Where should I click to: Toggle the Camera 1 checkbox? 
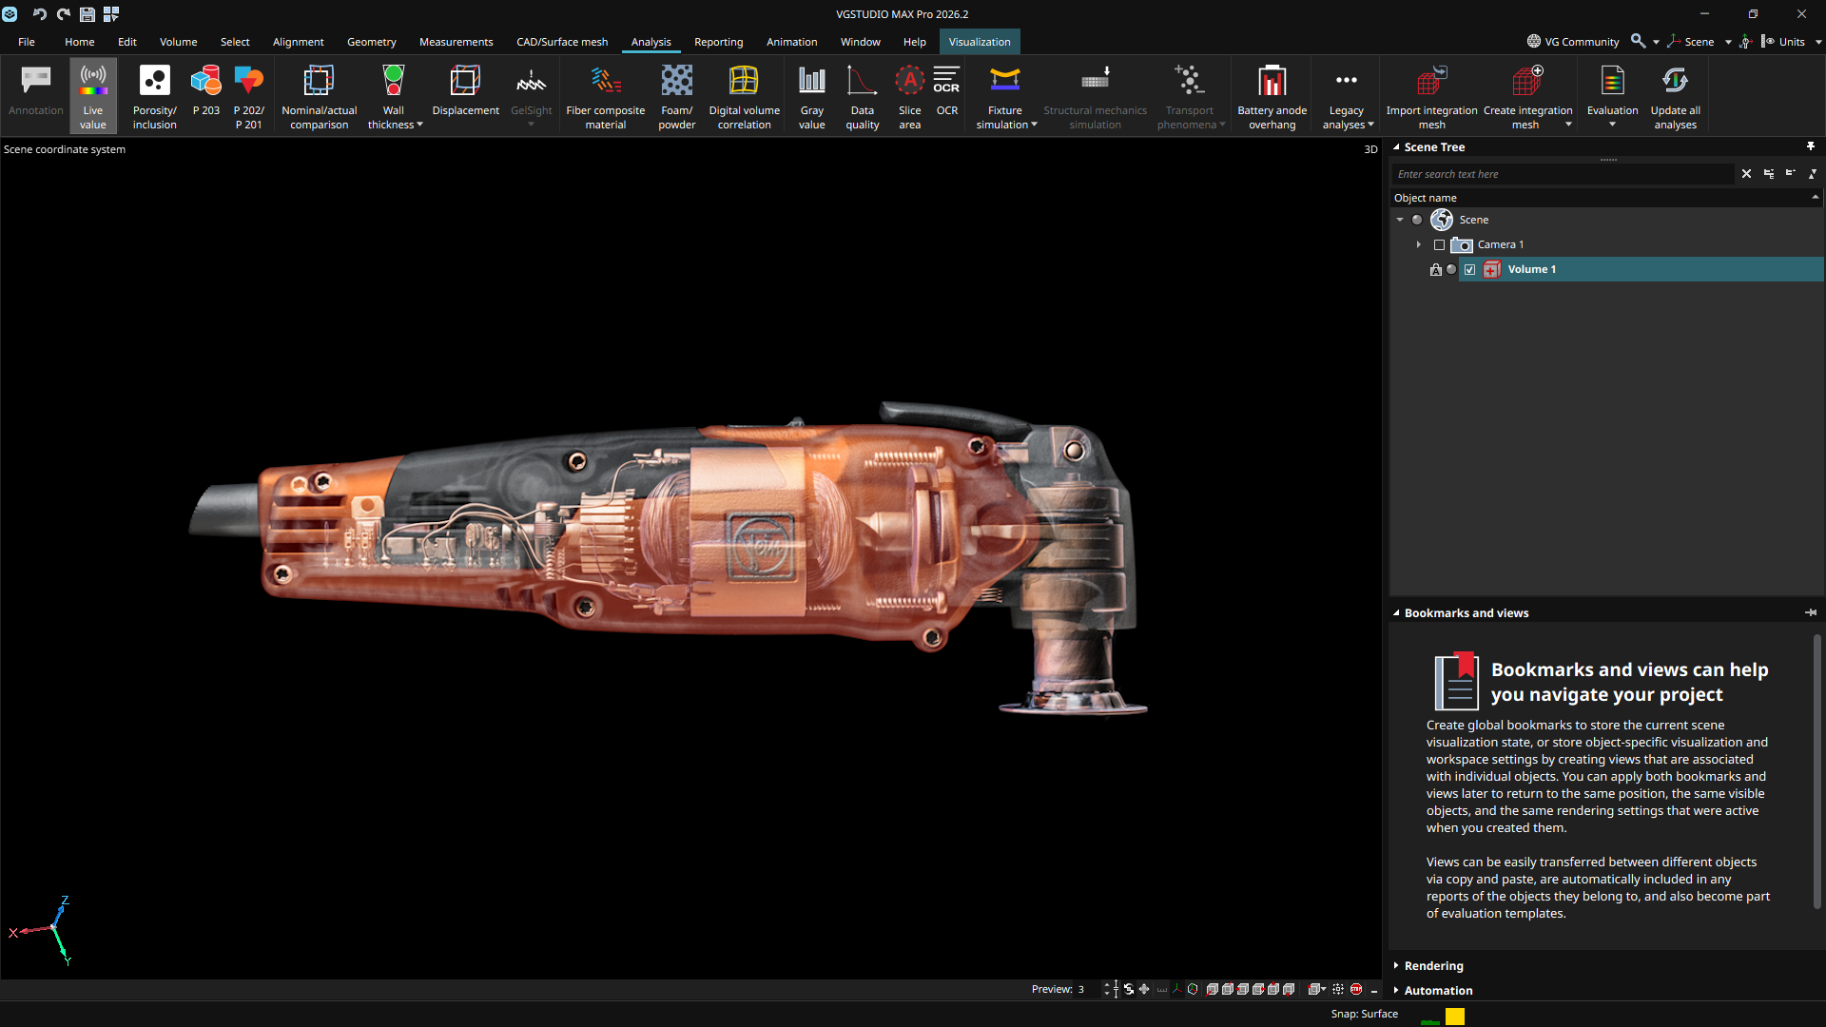1440,244
